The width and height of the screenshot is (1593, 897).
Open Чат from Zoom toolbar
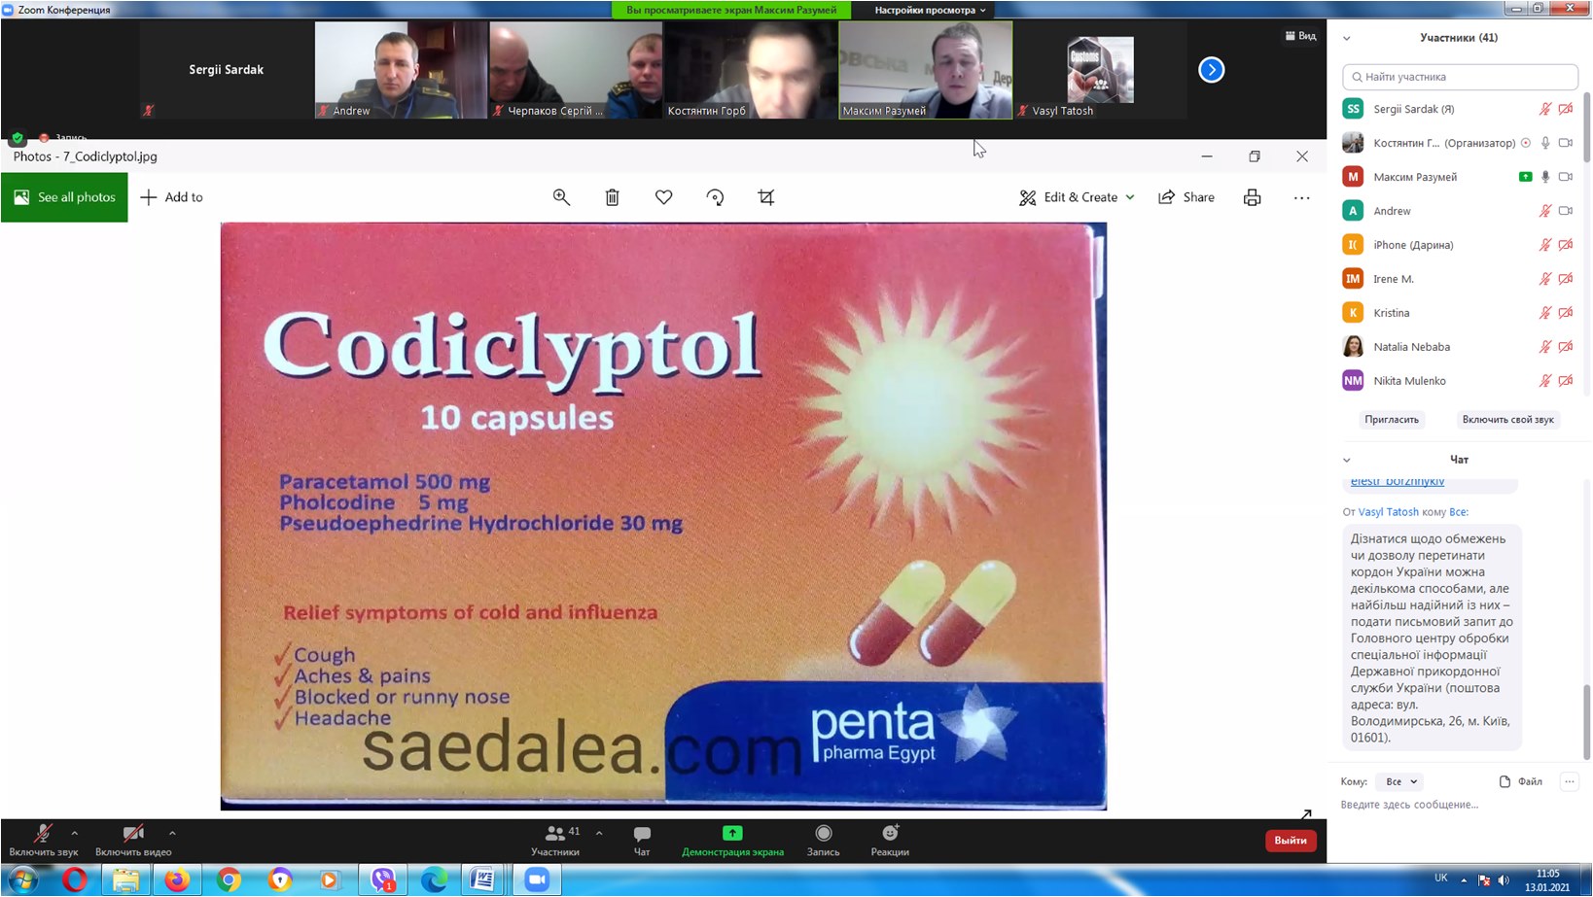coord(642,841)
